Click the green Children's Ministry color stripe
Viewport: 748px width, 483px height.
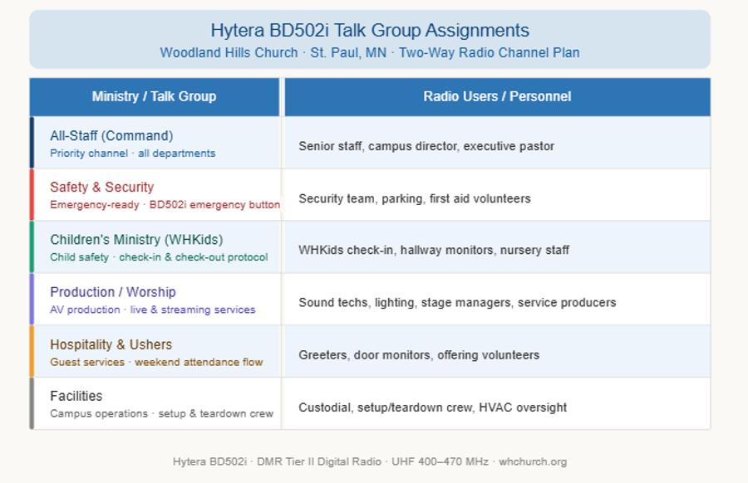33,246
